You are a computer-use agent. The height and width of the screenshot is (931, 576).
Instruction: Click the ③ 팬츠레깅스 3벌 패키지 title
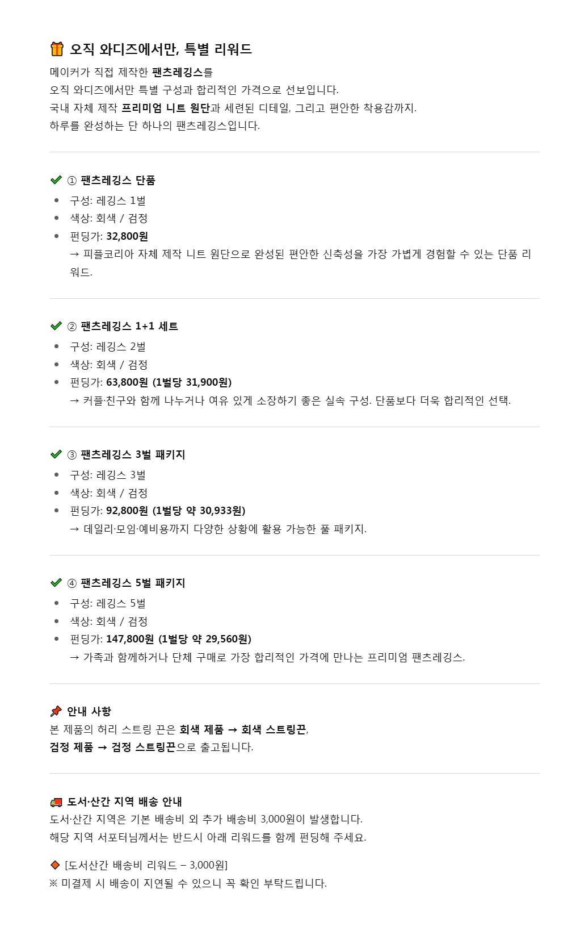pos(126,455)
